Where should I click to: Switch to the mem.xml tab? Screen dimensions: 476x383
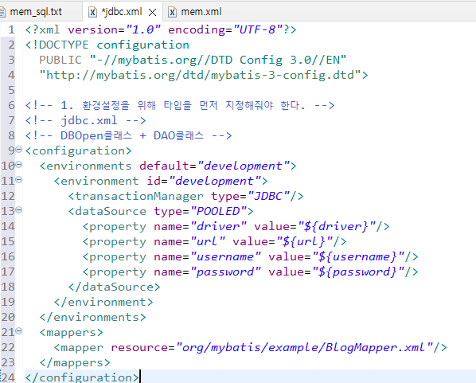pyautogui.click(x=195, y=12)
